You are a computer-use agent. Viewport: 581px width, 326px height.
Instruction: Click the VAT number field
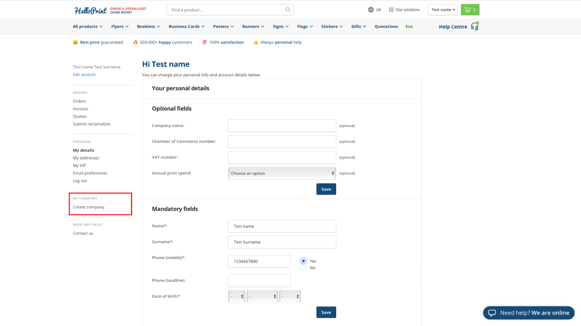click(282, 157)
